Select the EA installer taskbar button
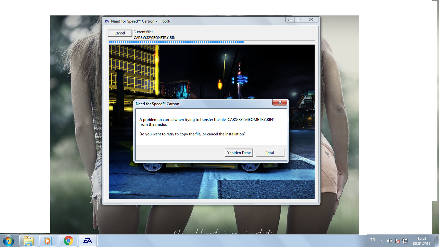439x247 pixels. point(88,241)
